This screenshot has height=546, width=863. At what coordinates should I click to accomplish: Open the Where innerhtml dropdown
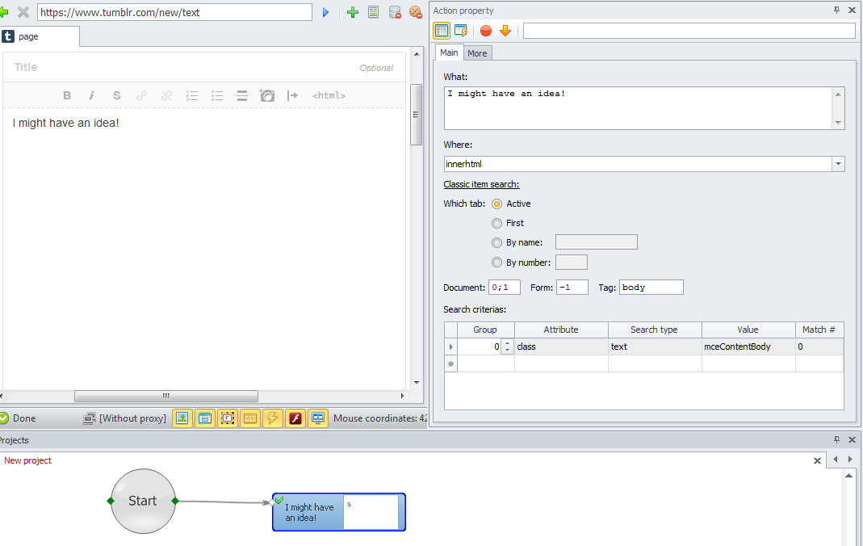click(x=838, y=164)
